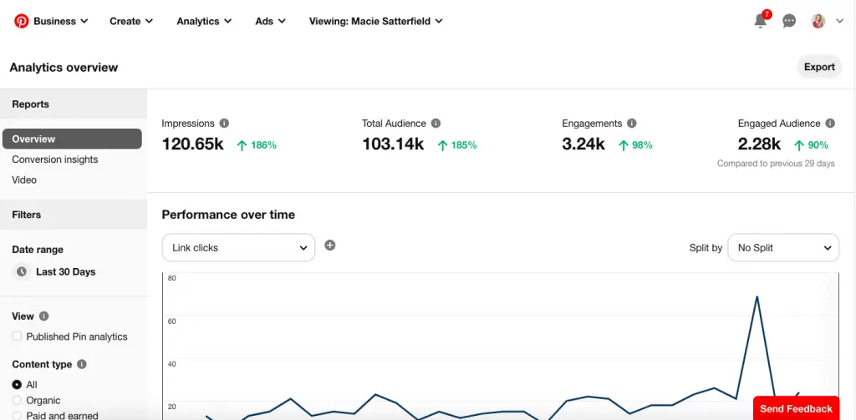Image resolution: width=856 pixels, height=420 pixels.
Task: Select the Organic content type radio
Action: (x=17, y=400)
